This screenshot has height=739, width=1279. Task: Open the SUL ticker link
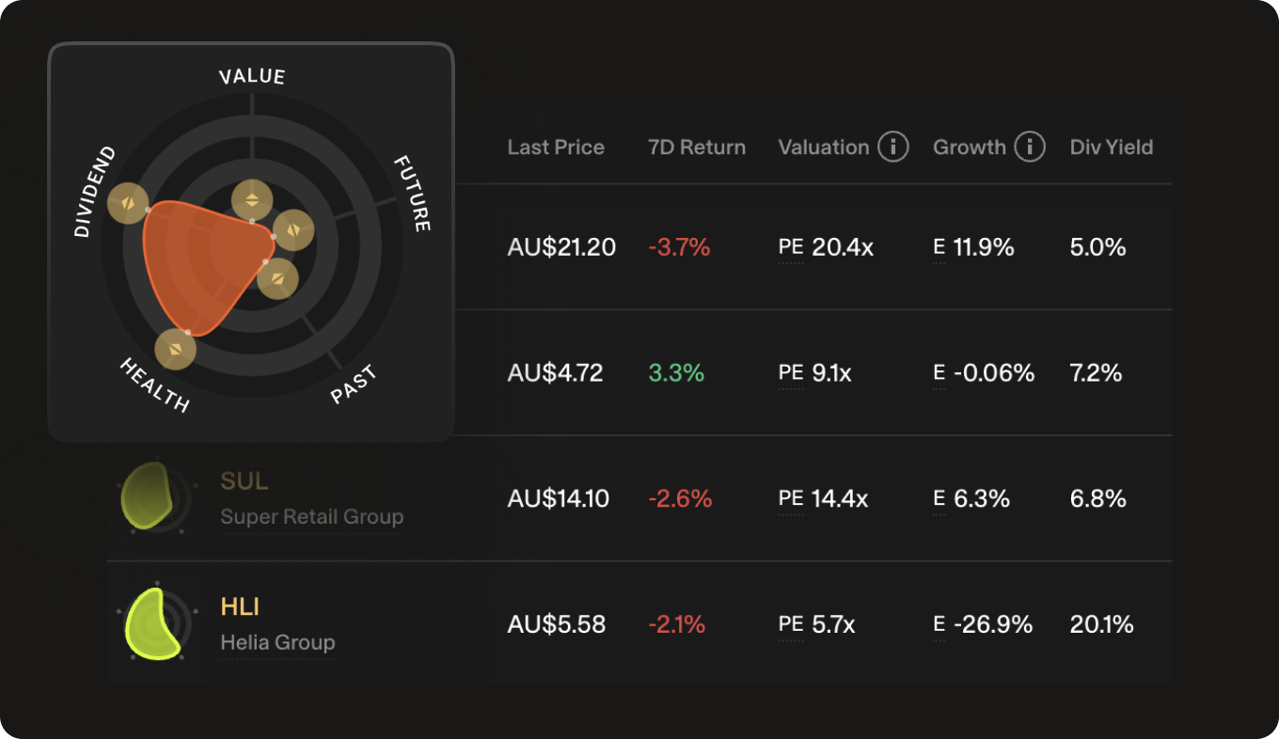point(245,481)
